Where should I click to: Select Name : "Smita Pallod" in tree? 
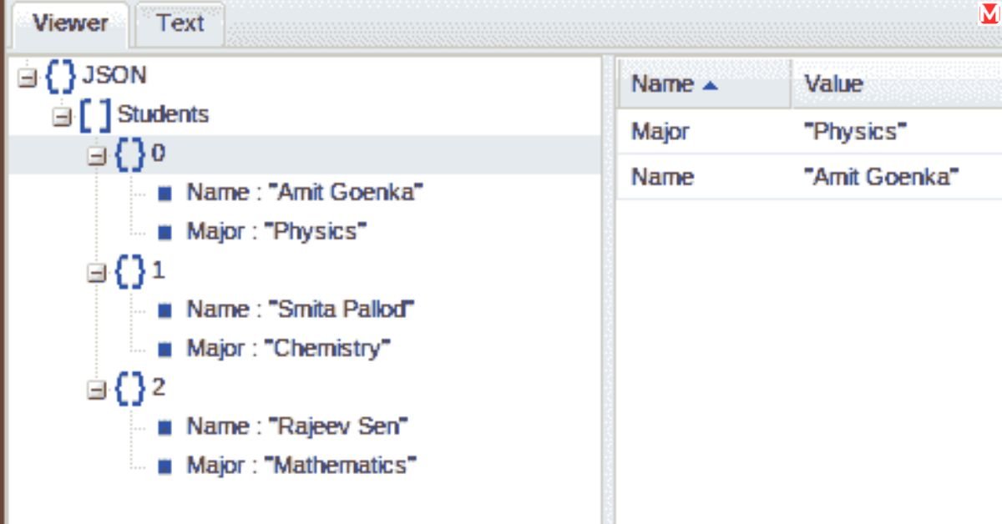tap(301, 310)
